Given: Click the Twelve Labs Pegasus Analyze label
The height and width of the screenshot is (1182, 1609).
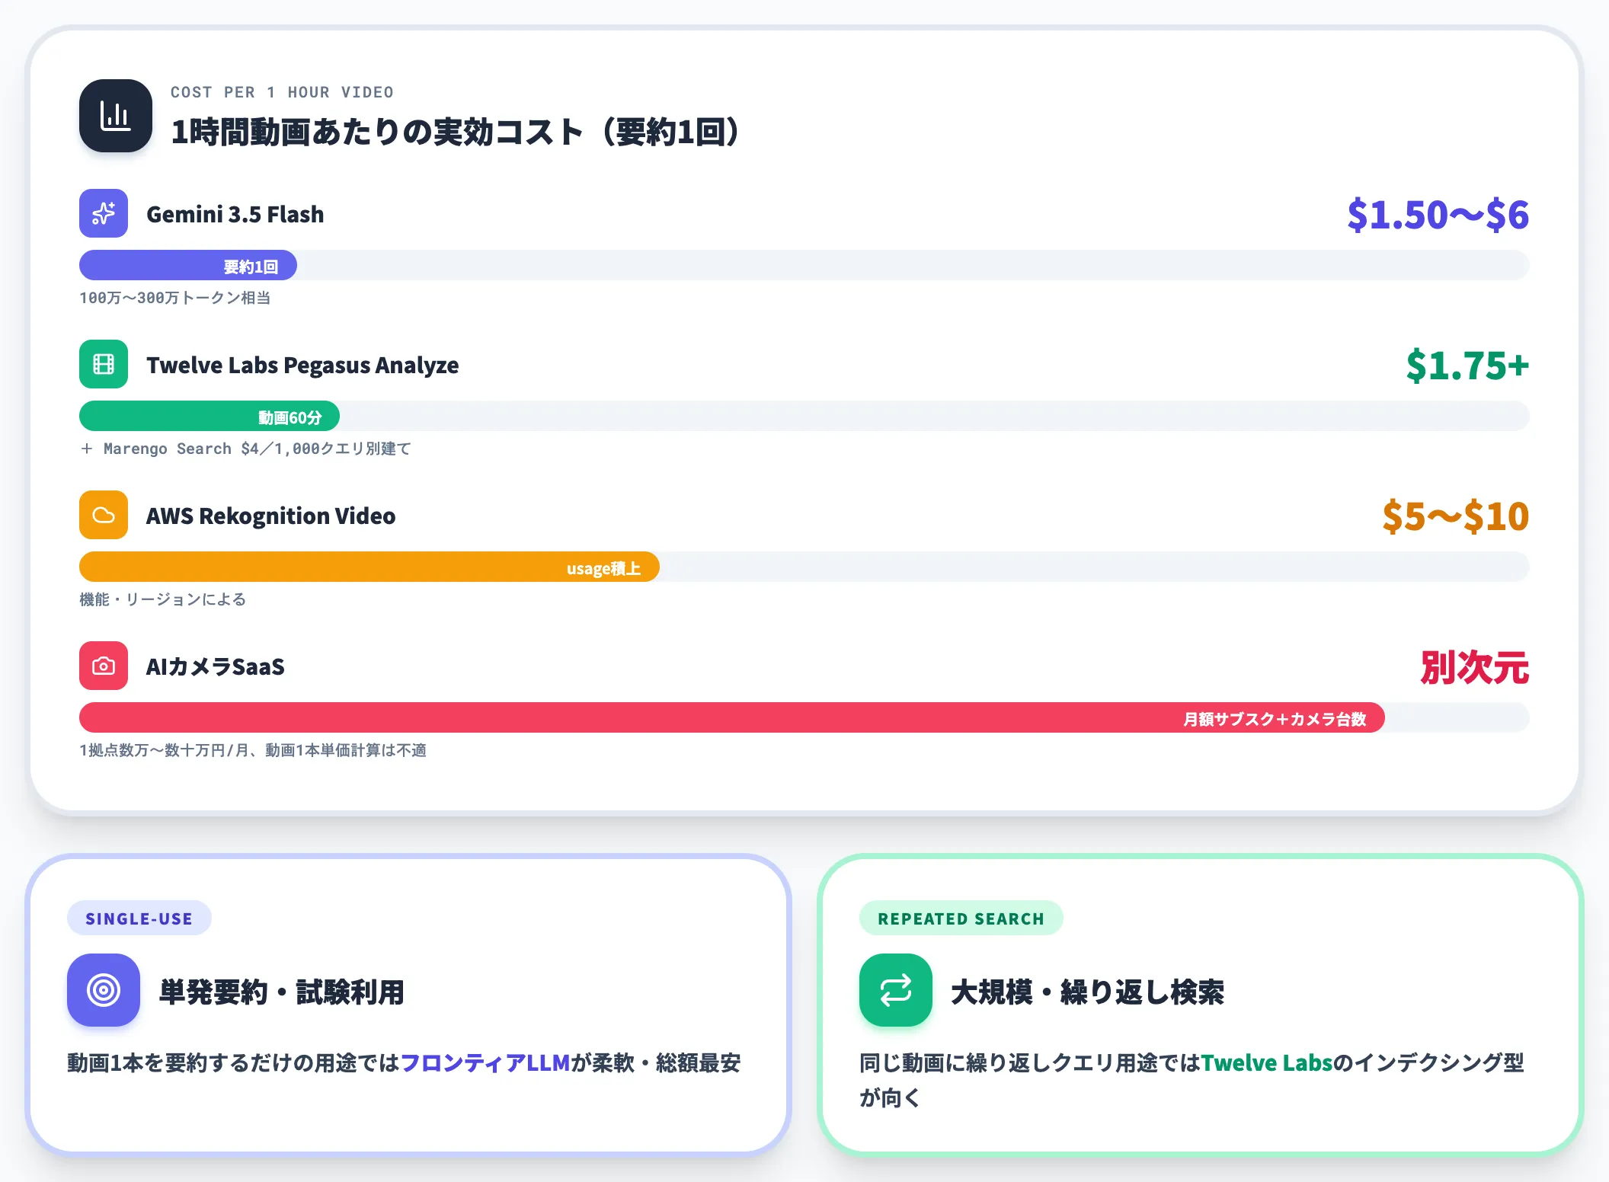Looking at the screenshot, I should click(x=302, y=365).
